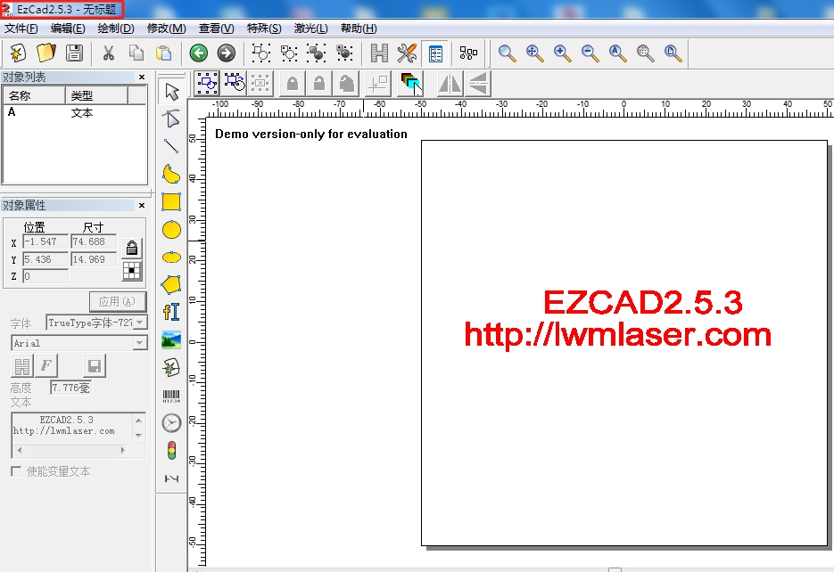Zoom in with plus magnifier
The image size is (834, 572).
pyautogui.click(x=562, y=53)
